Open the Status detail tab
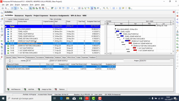 (14, 58)
